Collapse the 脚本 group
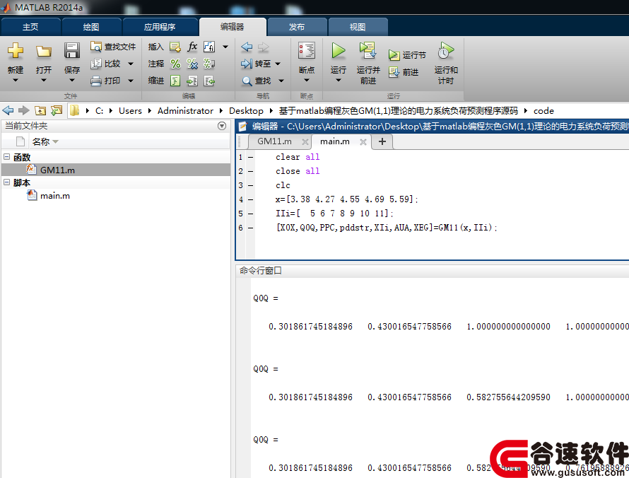 pyautogui.click(x=7, y=182)
